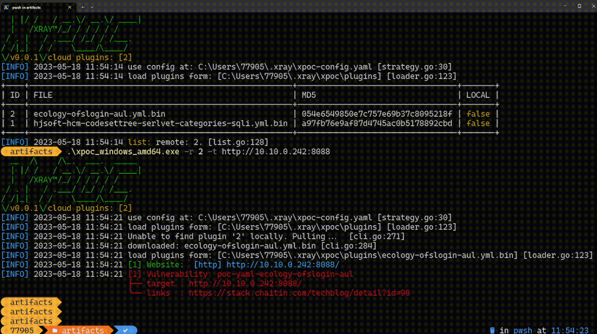Screen dimensions: 597x334
Task: Click the ID column header
Action: point(15,96)
